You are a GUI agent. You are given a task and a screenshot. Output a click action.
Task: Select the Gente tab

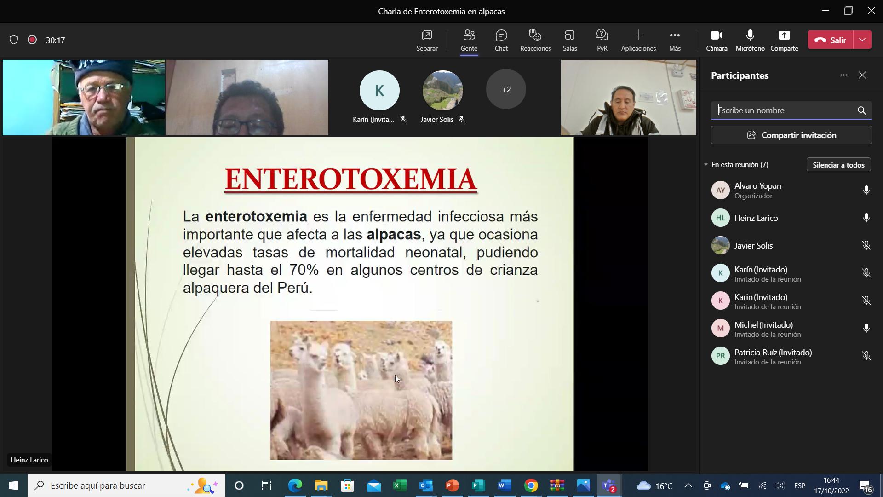coord(469,40)
